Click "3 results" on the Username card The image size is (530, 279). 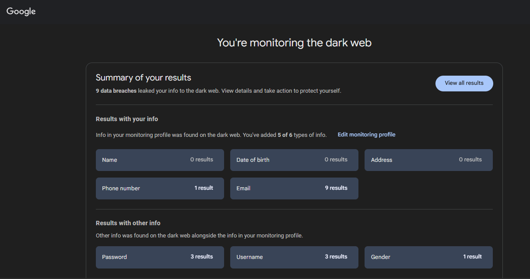(336, 257)
